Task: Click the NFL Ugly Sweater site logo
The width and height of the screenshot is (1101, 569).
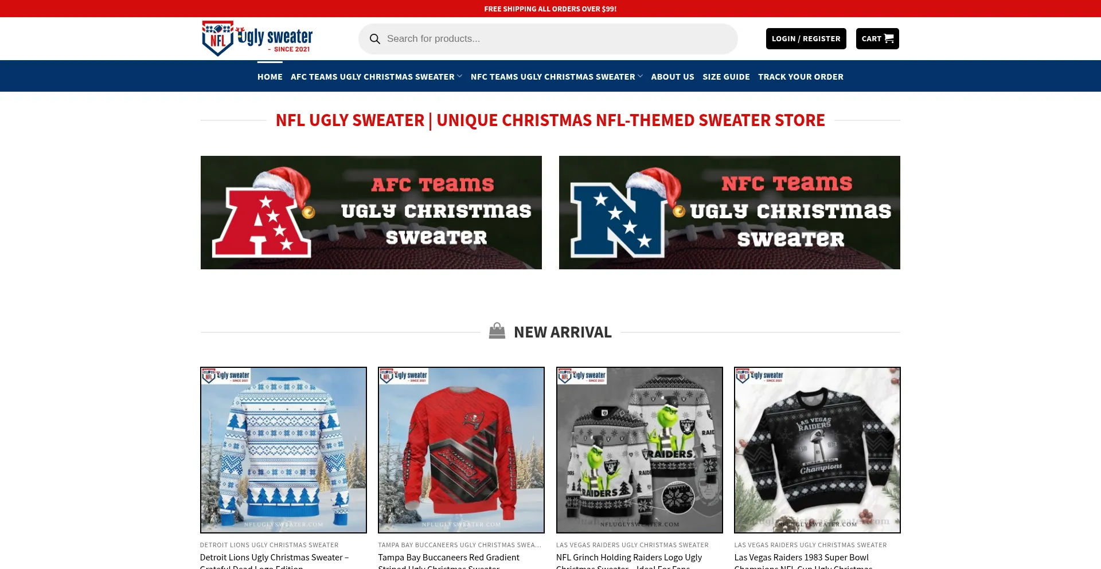Action: tap(257, 38)
